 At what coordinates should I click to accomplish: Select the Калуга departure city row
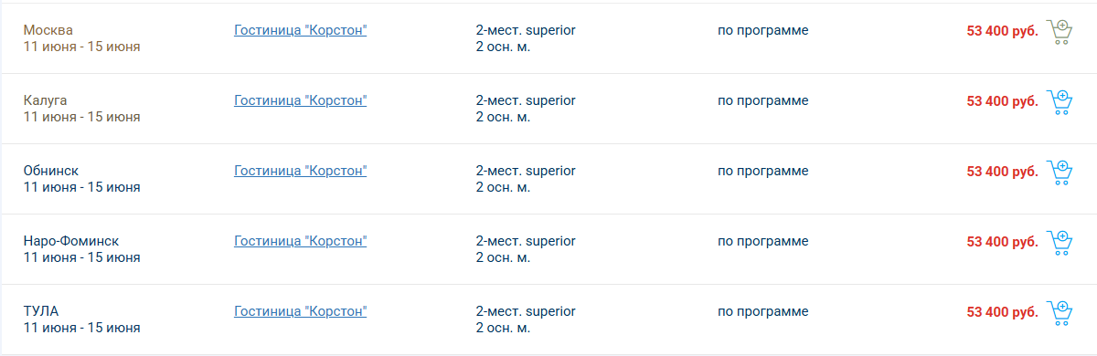pos(548,109)
